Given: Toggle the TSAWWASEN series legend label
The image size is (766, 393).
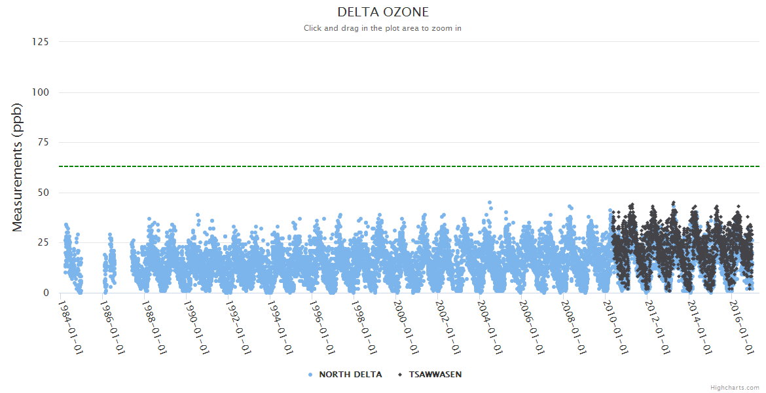Looking at the screenshot, I should (x=435, y=375).
